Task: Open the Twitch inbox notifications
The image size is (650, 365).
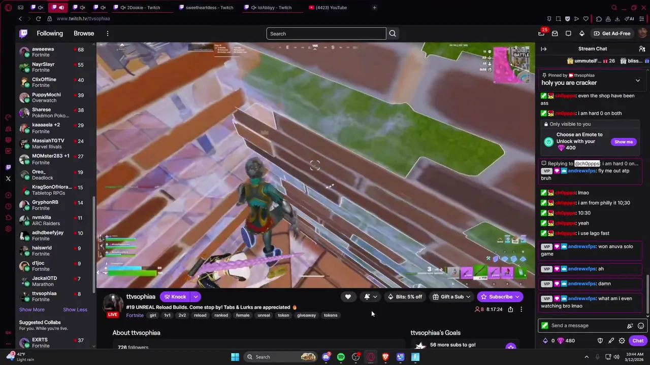Action: point(555,33)
